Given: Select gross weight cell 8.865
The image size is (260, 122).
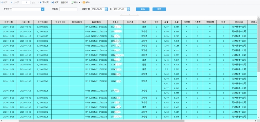Looking at the screenshot, I should (x=176, y=89).
